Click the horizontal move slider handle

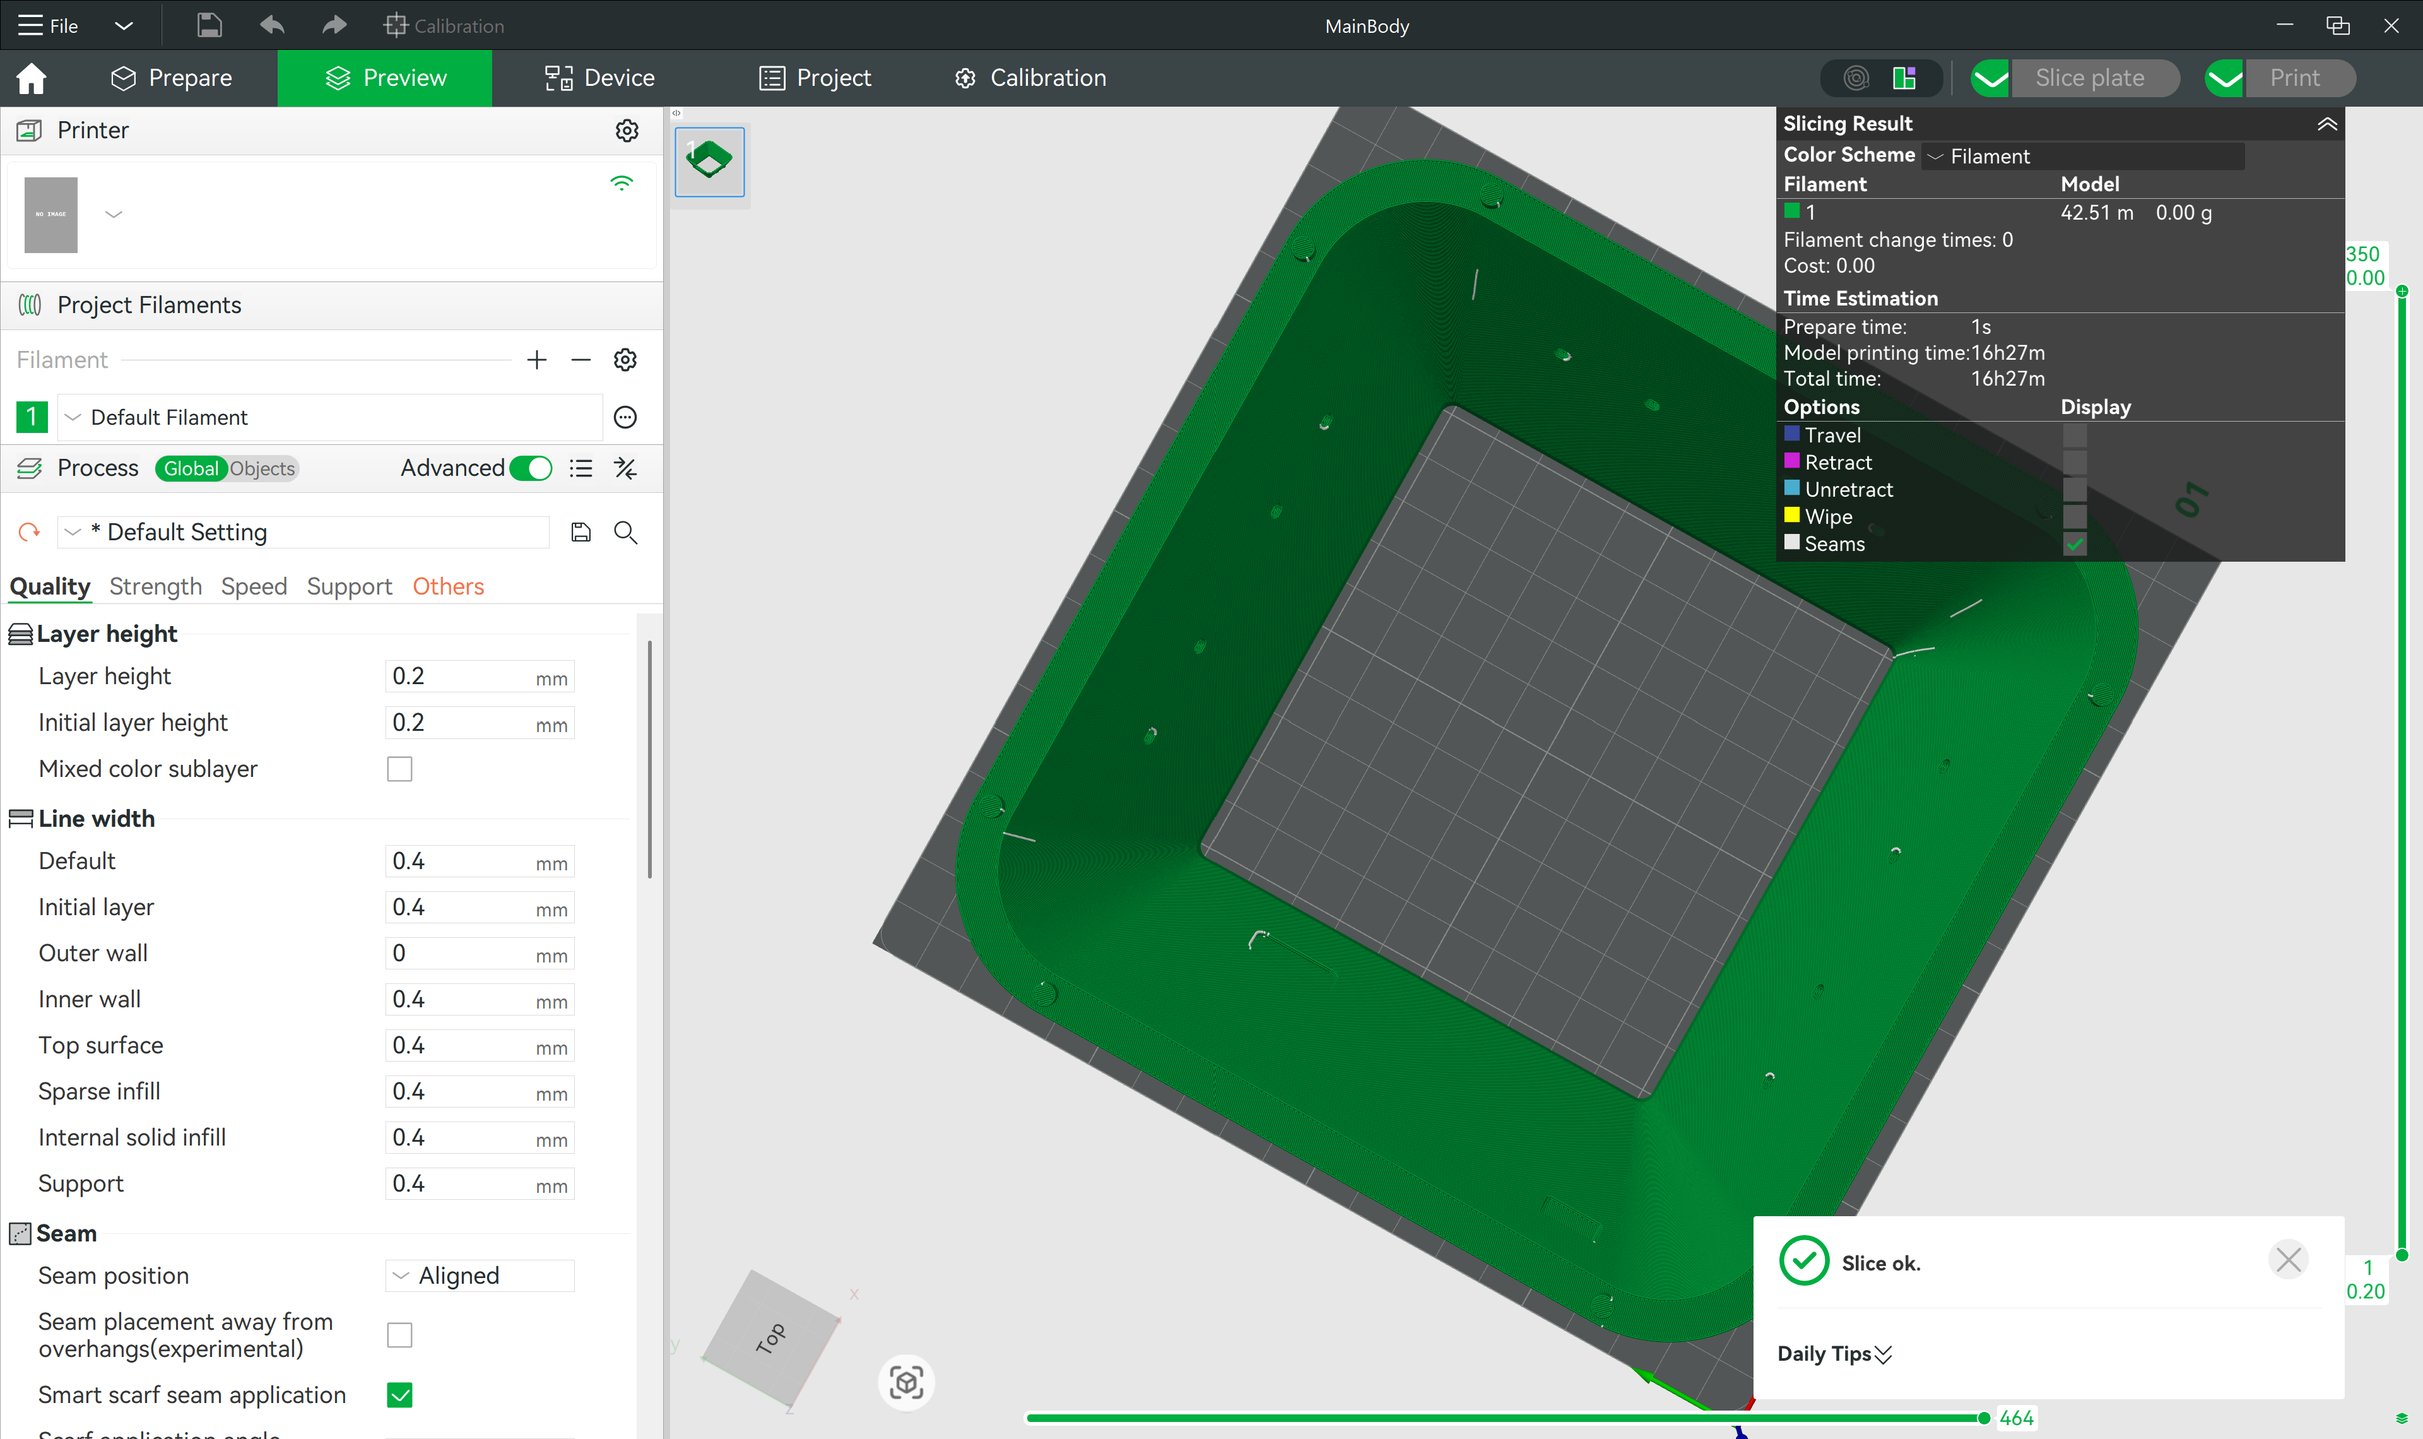click(x=1983, y=1418)
